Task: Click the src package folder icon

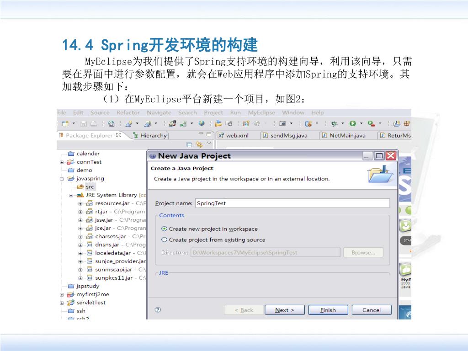Action: click(80, 187)
